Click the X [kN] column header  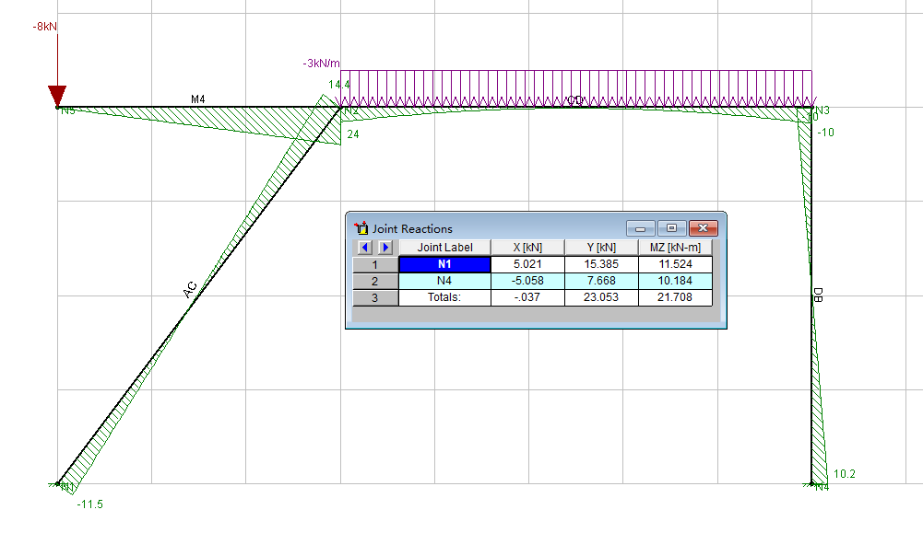tap(527, 248)
